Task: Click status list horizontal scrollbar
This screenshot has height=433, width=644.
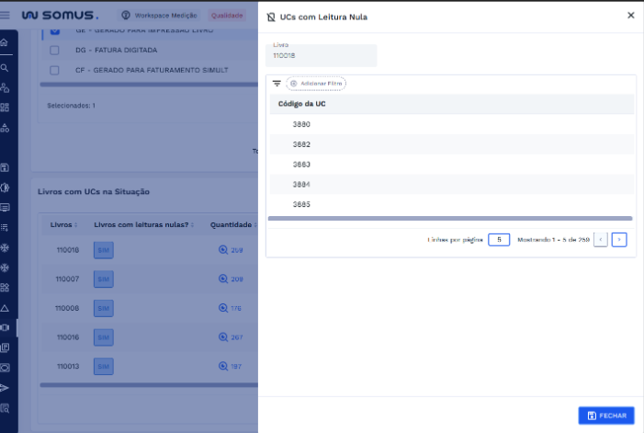Action: [149, 85]
